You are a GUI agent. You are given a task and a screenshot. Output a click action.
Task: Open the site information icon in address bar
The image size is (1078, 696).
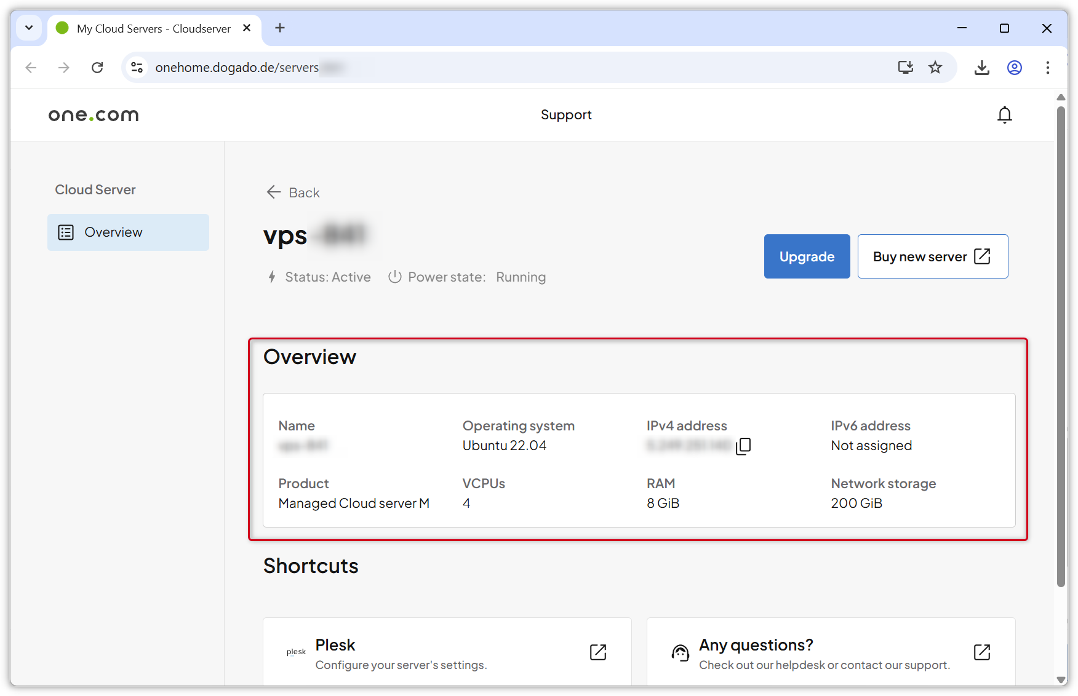[x=137, y=68]
